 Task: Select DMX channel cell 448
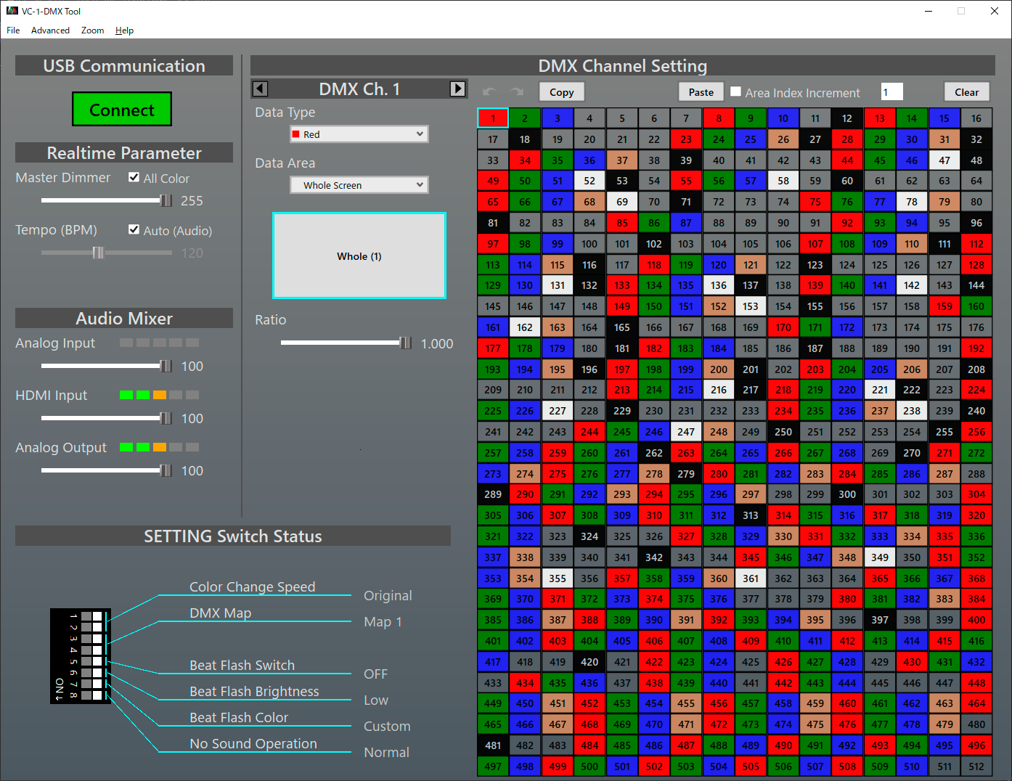976,683
